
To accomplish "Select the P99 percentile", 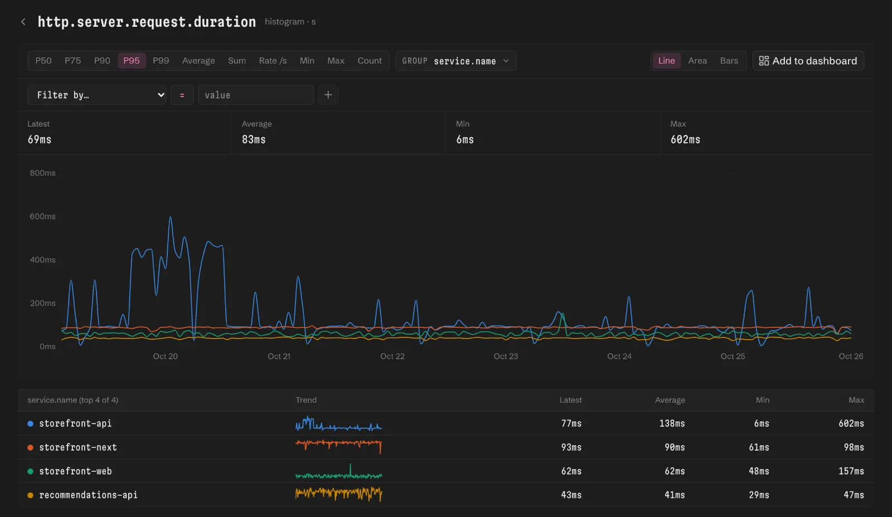I will [x=161, y=61].
